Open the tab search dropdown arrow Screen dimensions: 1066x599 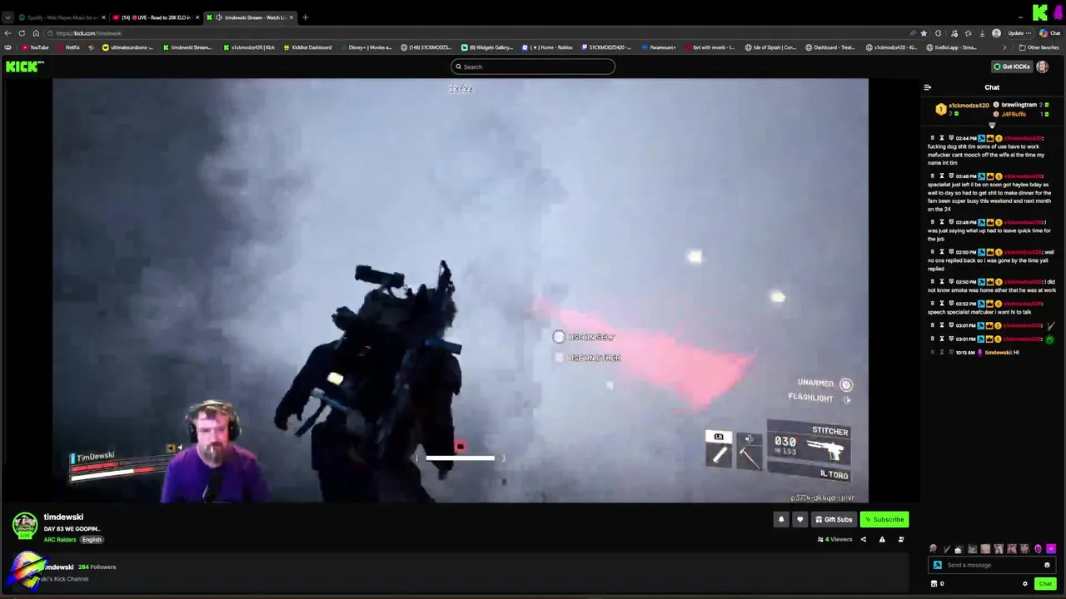coord(7,17)
